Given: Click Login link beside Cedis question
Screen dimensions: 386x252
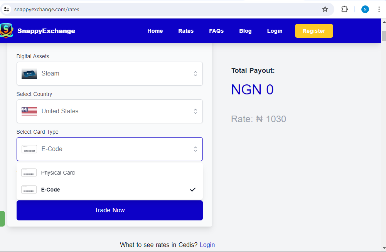Looking at the screenshot, I should (207, 245).
